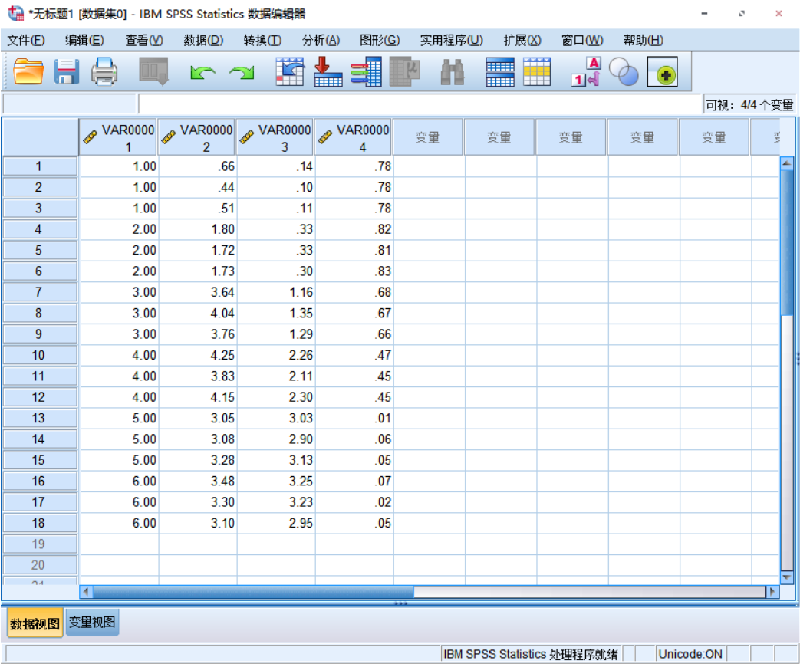
Task: Select the VAR00002 column header
Action: pos(196,138)
